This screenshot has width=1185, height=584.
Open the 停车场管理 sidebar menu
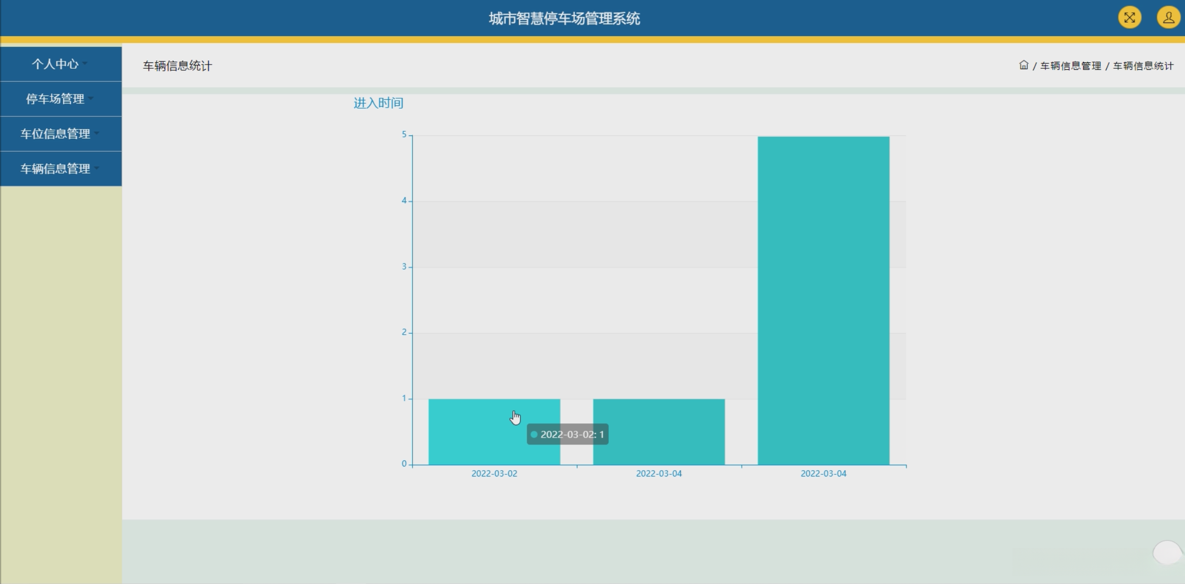[55, 99]
